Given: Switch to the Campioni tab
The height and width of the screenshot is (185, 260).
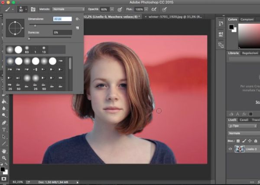Looking at the screenshot, I should 247,20.
